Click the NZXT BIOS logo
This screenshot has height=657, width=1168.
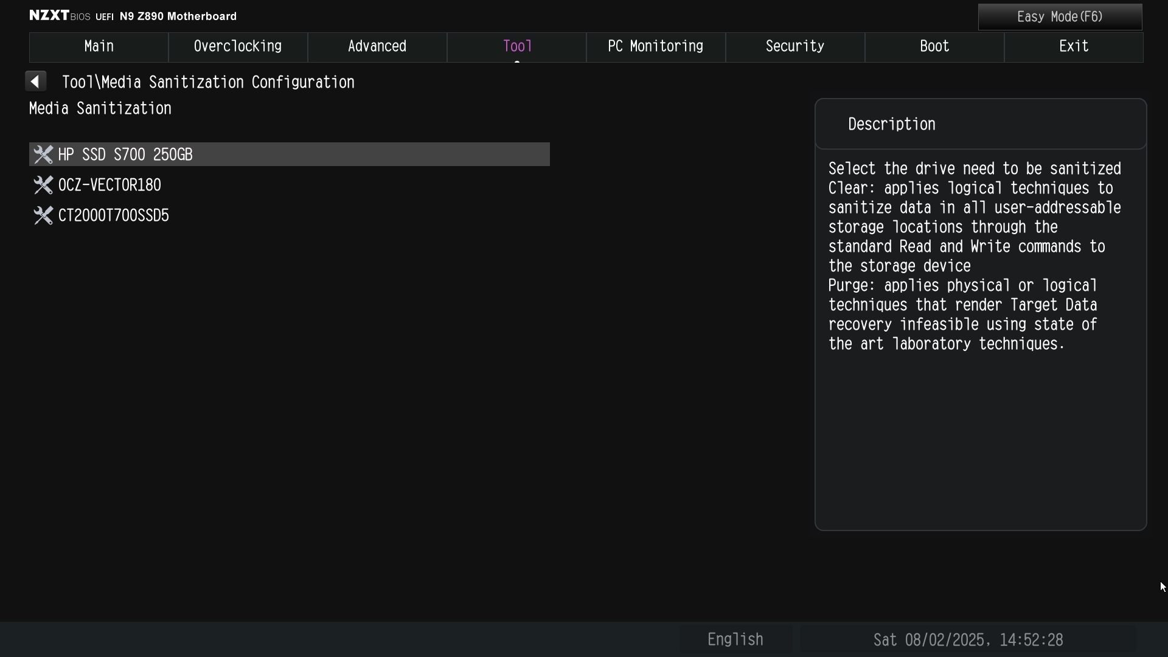(x=60, y=16)
